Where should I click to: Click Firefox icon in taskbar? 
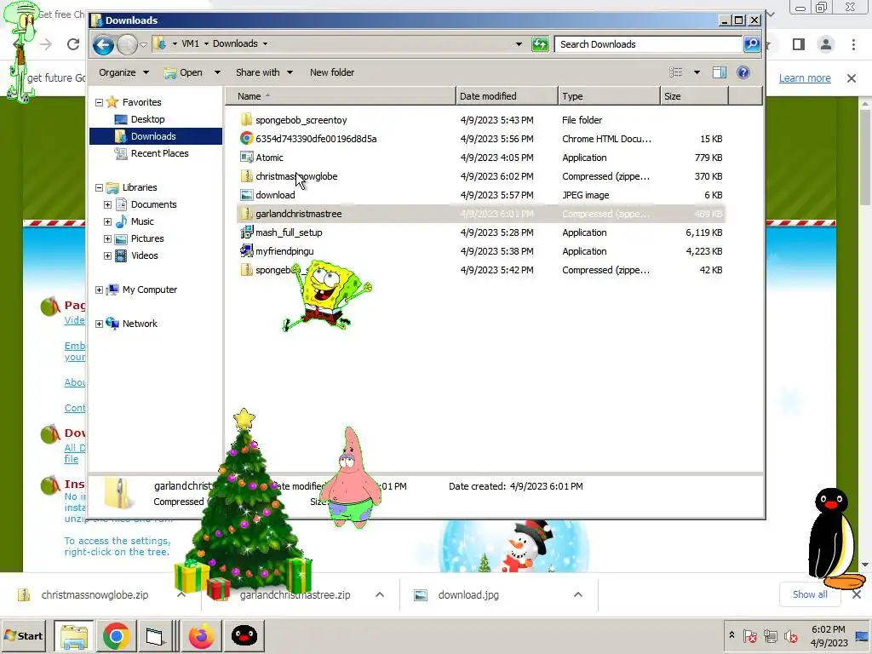coord(201,635)
